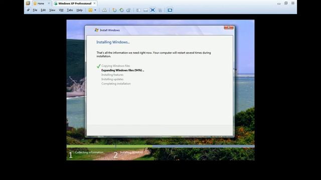Click the Copying Windows files checkmark
This screenshot has height=180, width=321.
point(98,66)
